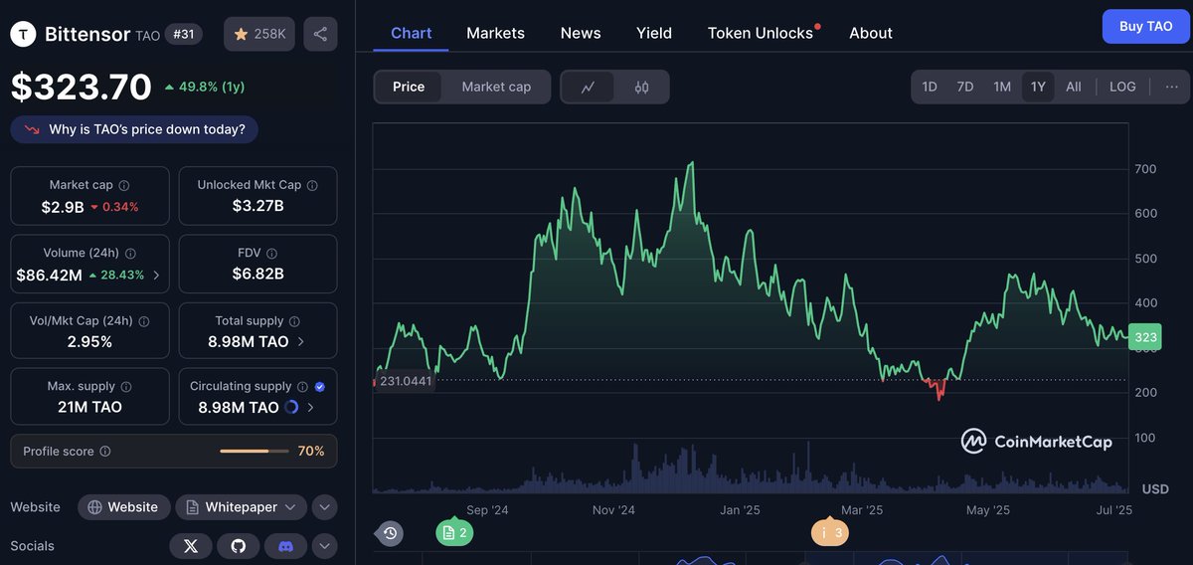Image resolution: width=1193 pixels, height=565 pixels.
Task: Click the Bittensor TAO logo icon
Action: [23, 34]
